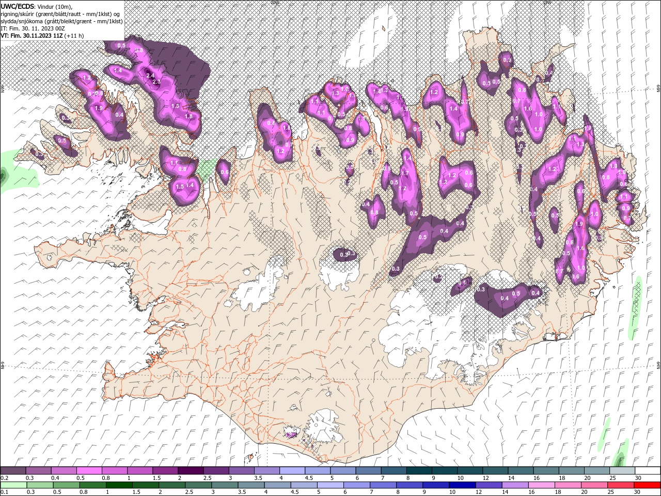This screenshot has width=661, height=496.
Task: Click the bright red swatch after 30
Action: [x=647, y=485]
